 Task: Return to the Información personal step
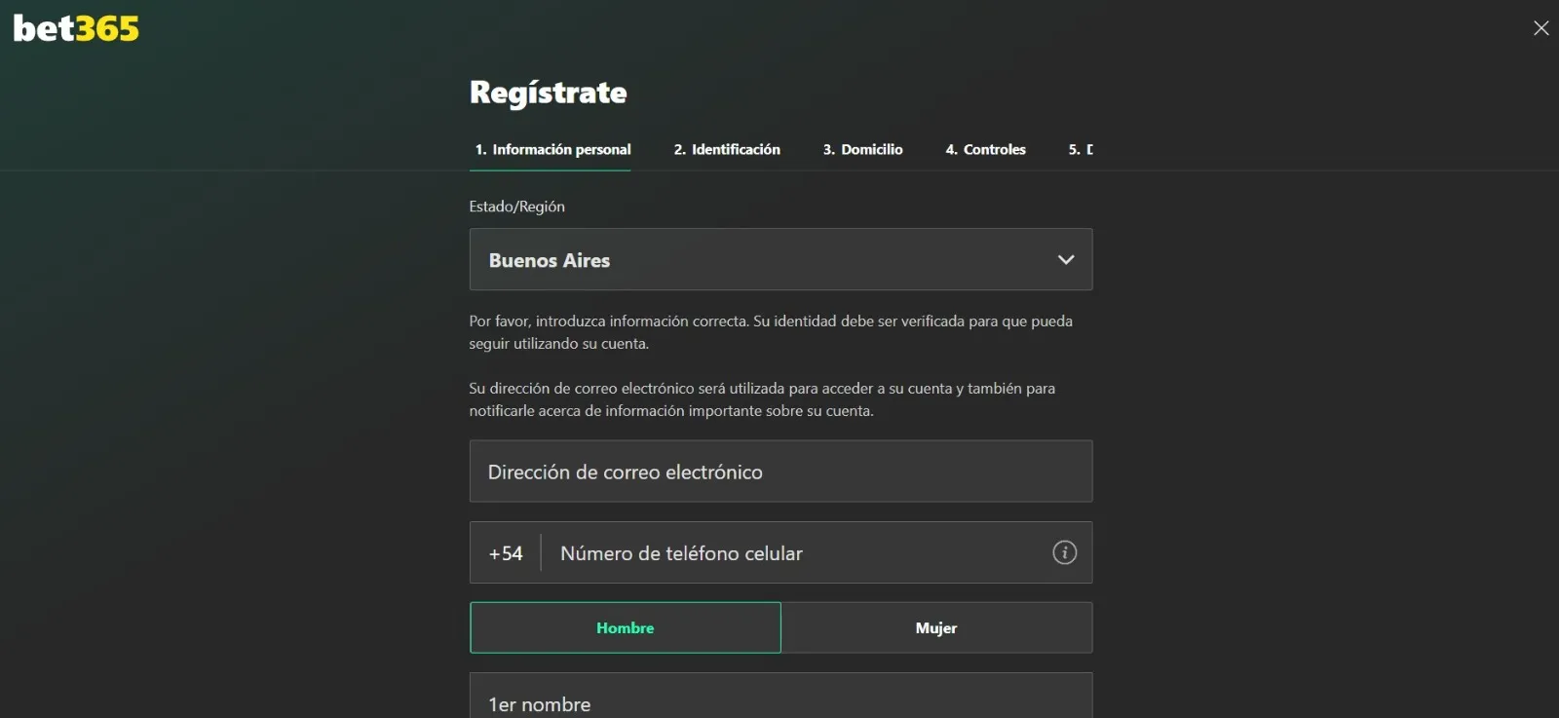551,149
